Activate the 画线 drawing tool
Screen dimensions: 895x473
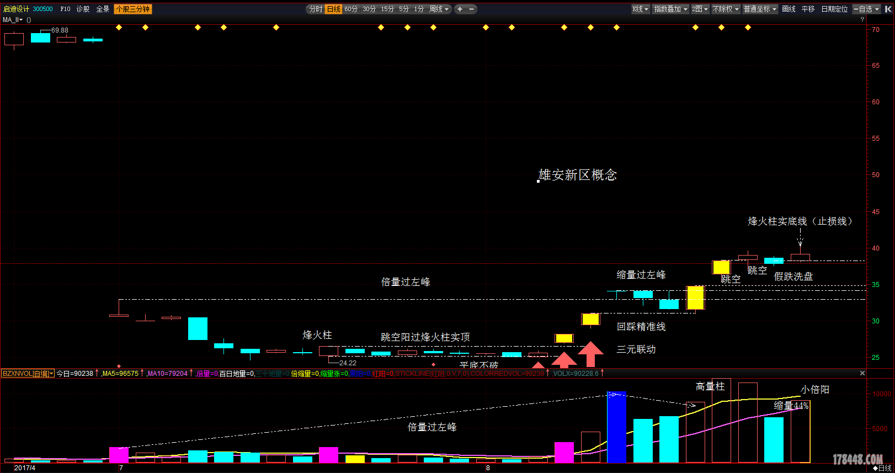(x=789, y=9)
